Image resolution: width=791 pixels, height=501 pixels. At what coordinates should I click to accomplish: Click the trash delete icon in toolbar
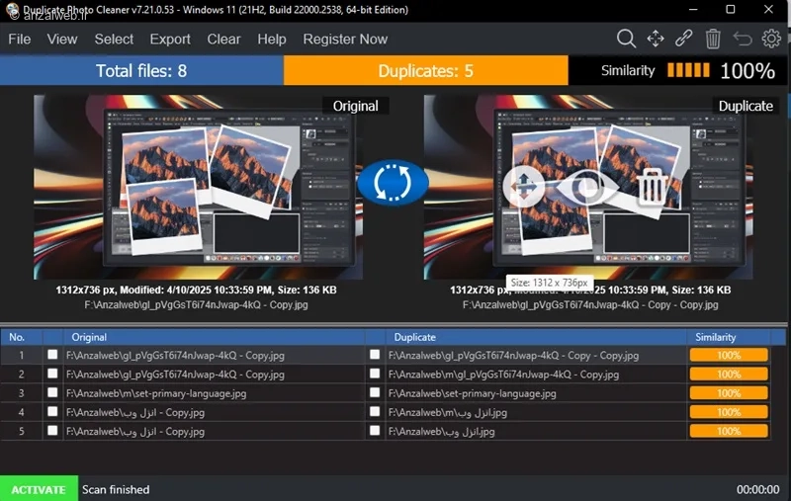coord(712,39)
